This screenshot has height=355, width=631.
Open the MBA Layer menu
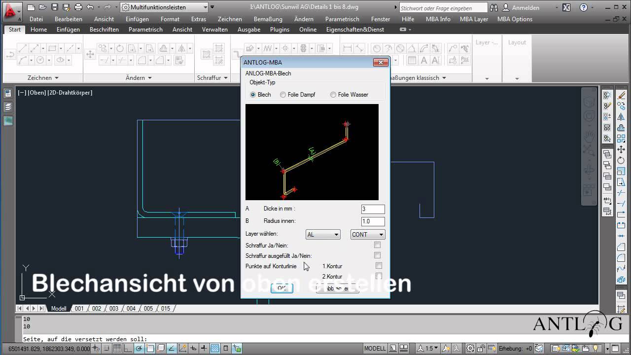point(474,19)
